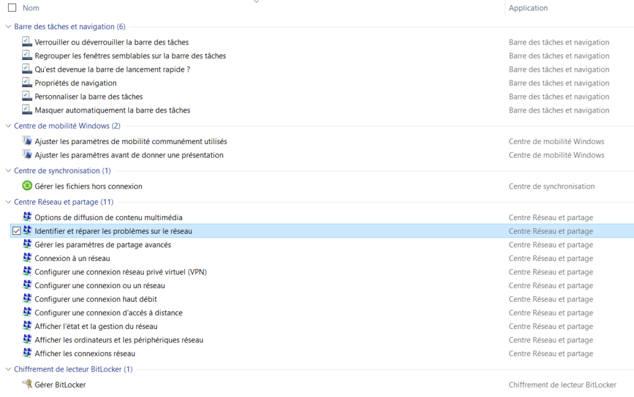
Task: Select Gérer les paramètres de partage avancés
Action: [103, 245]
